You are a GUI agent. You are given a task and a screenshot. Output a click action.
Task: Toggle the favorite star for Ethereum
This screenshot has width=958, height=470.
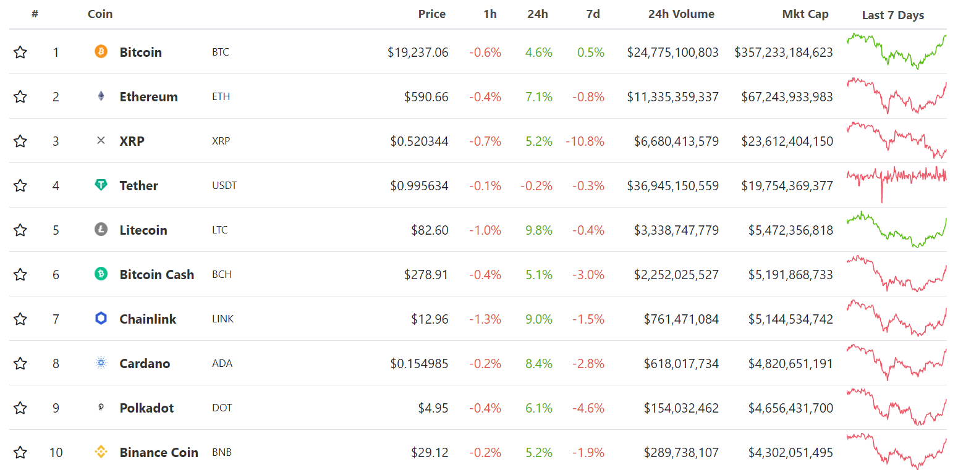20,96
